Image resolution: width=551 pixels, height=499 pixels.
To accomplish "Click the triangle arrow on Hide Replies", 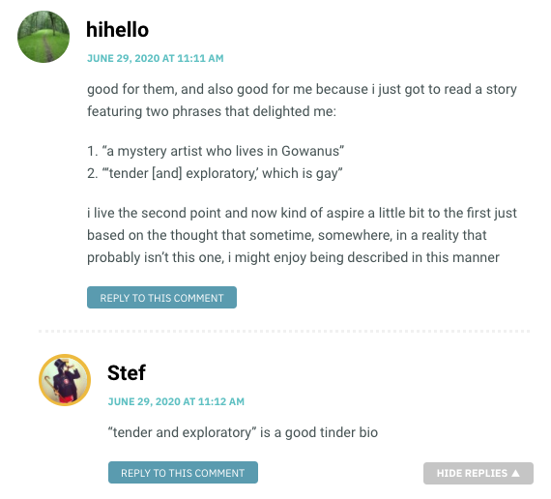I will (x=516, y=473).
